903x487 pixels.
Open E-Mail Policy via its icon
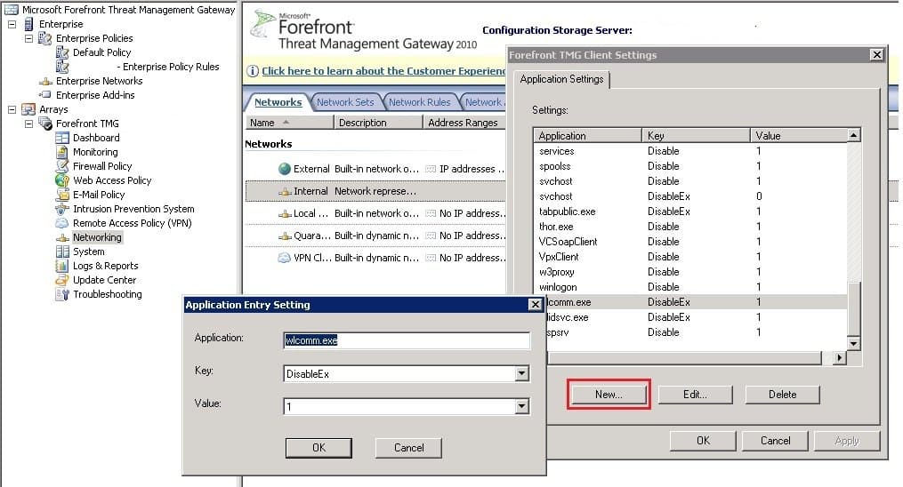(62, 195)
